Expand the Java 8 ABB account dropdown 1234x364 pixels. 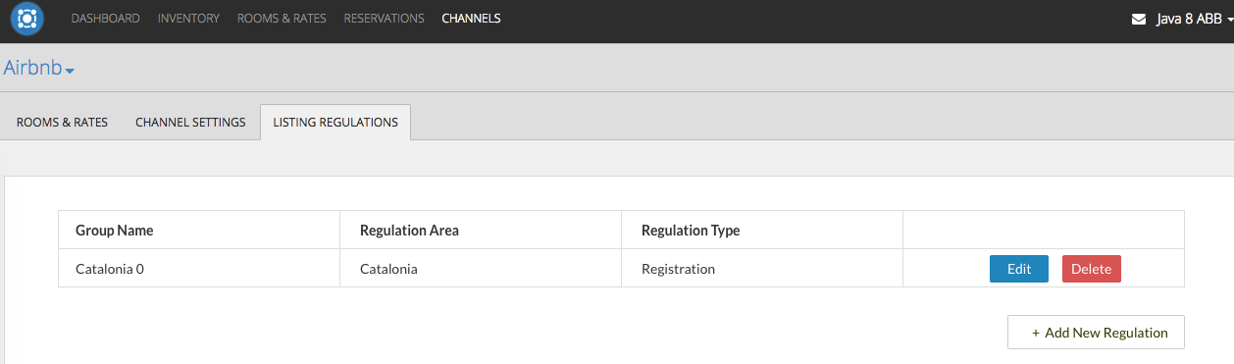pyautogui.click(x=1194, y=19)
